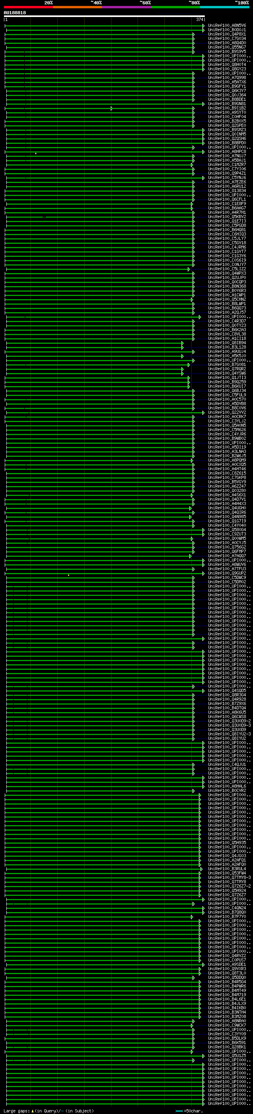The height and width of the screenshot is (1114, 253).
Task: Open hit UniRef100_A4R7H1
Action: point(227,212)
